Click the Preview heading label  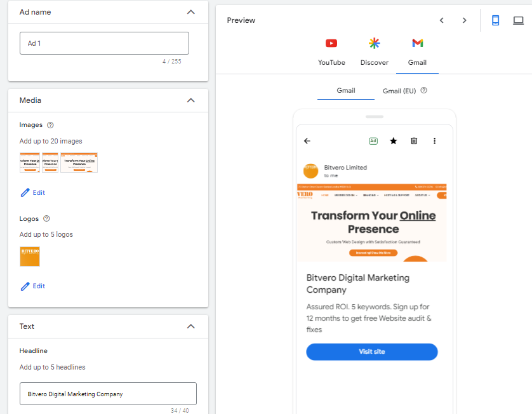tap(241, 20)
